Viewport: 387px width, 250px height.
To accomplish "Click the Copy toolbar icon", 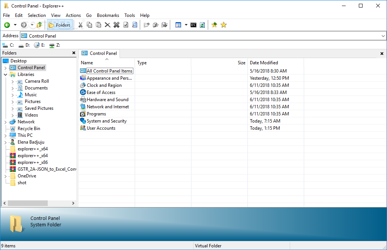I will coord(89,25).
